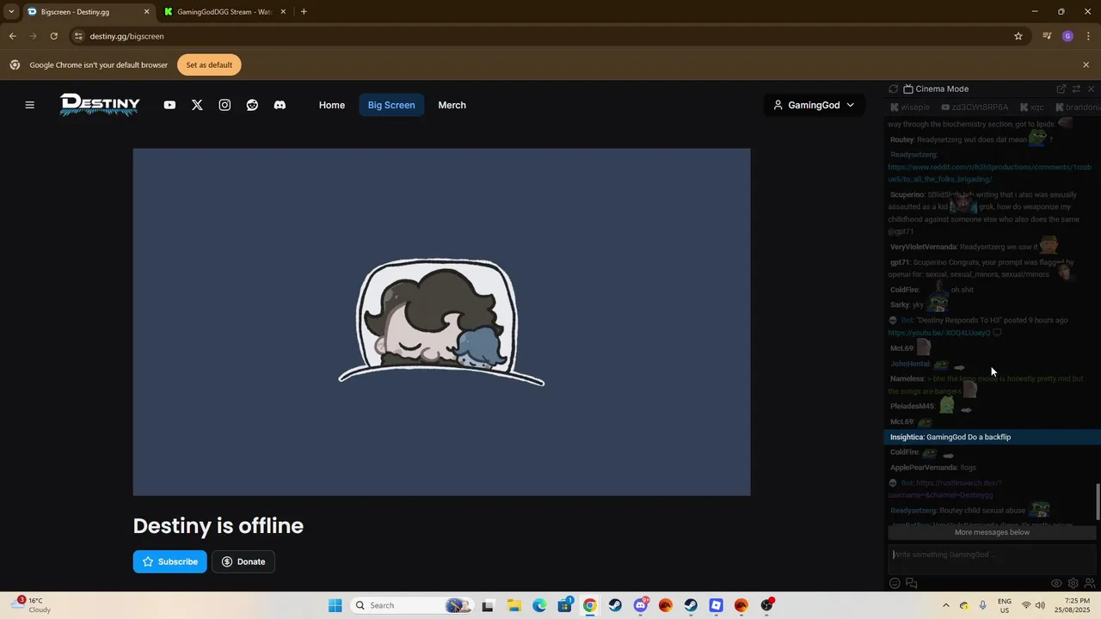Viewport: 1101px width, 619px height.
Task: Close the GamingGodDGG Stream tab
Action: point(283,12)
